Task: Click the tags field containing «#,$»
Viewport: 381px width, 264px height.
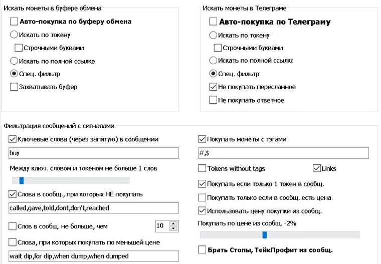Action: (x=283, y=153)
